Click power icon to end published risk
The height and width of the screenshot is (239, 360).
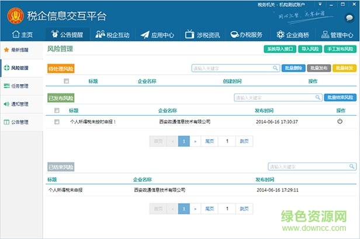[340, 122]
